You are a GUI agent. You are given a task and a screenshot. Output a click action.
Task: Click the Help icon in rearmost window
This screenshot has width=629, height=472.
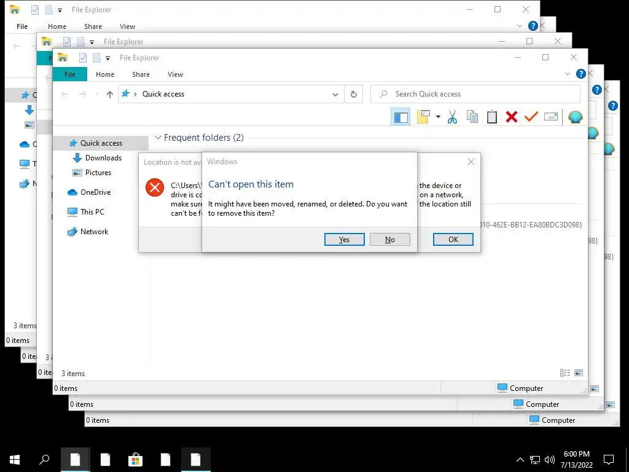click(533, 26)
